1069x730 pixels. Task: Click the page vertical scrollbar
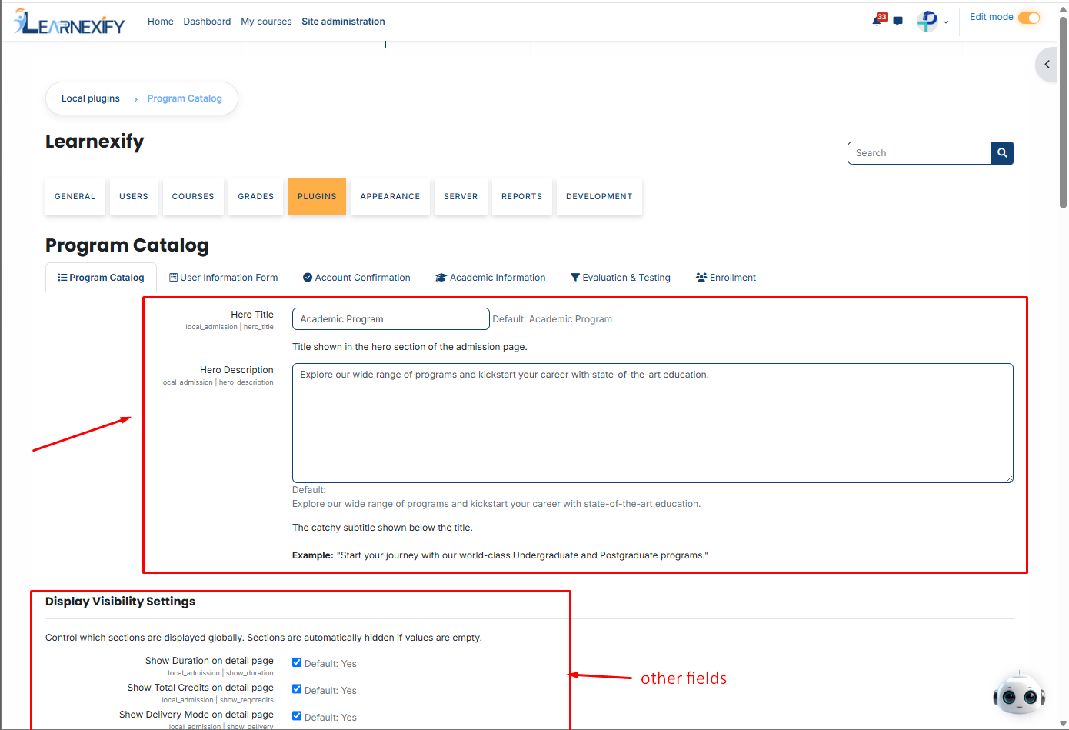click(1064, 112)
